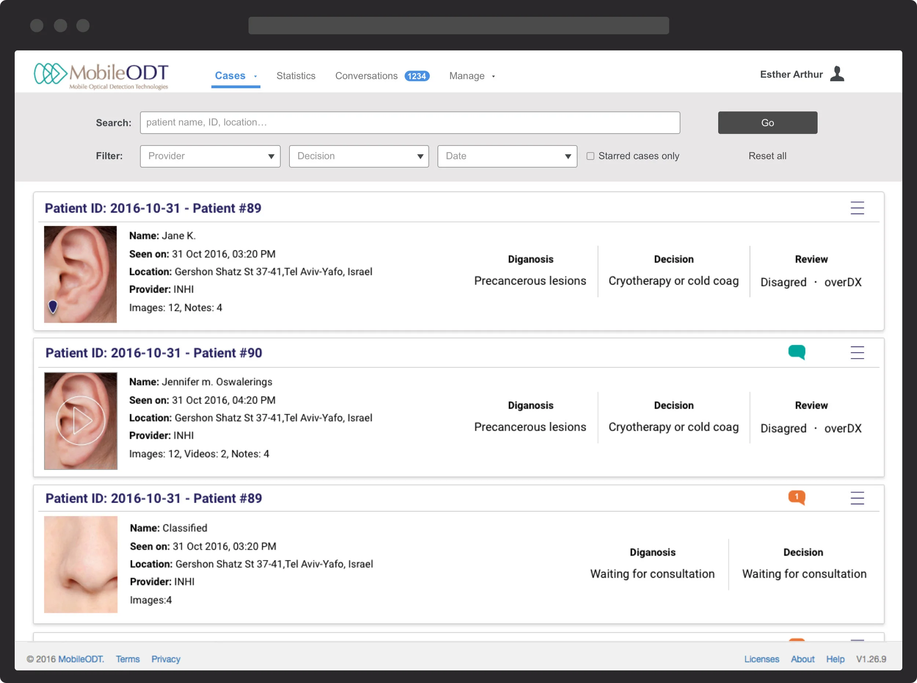
Task: Open the hamburger menu on Patient #90 card
Action: (858, 352)
